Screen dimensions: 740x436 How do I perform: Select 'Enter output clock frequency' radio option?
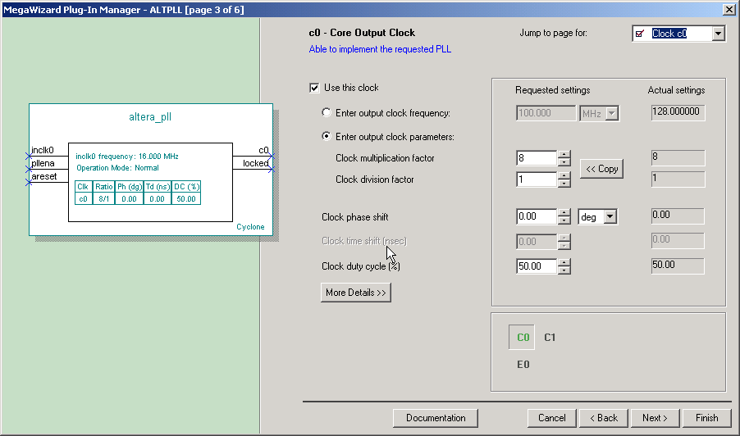tap(327, 113)
